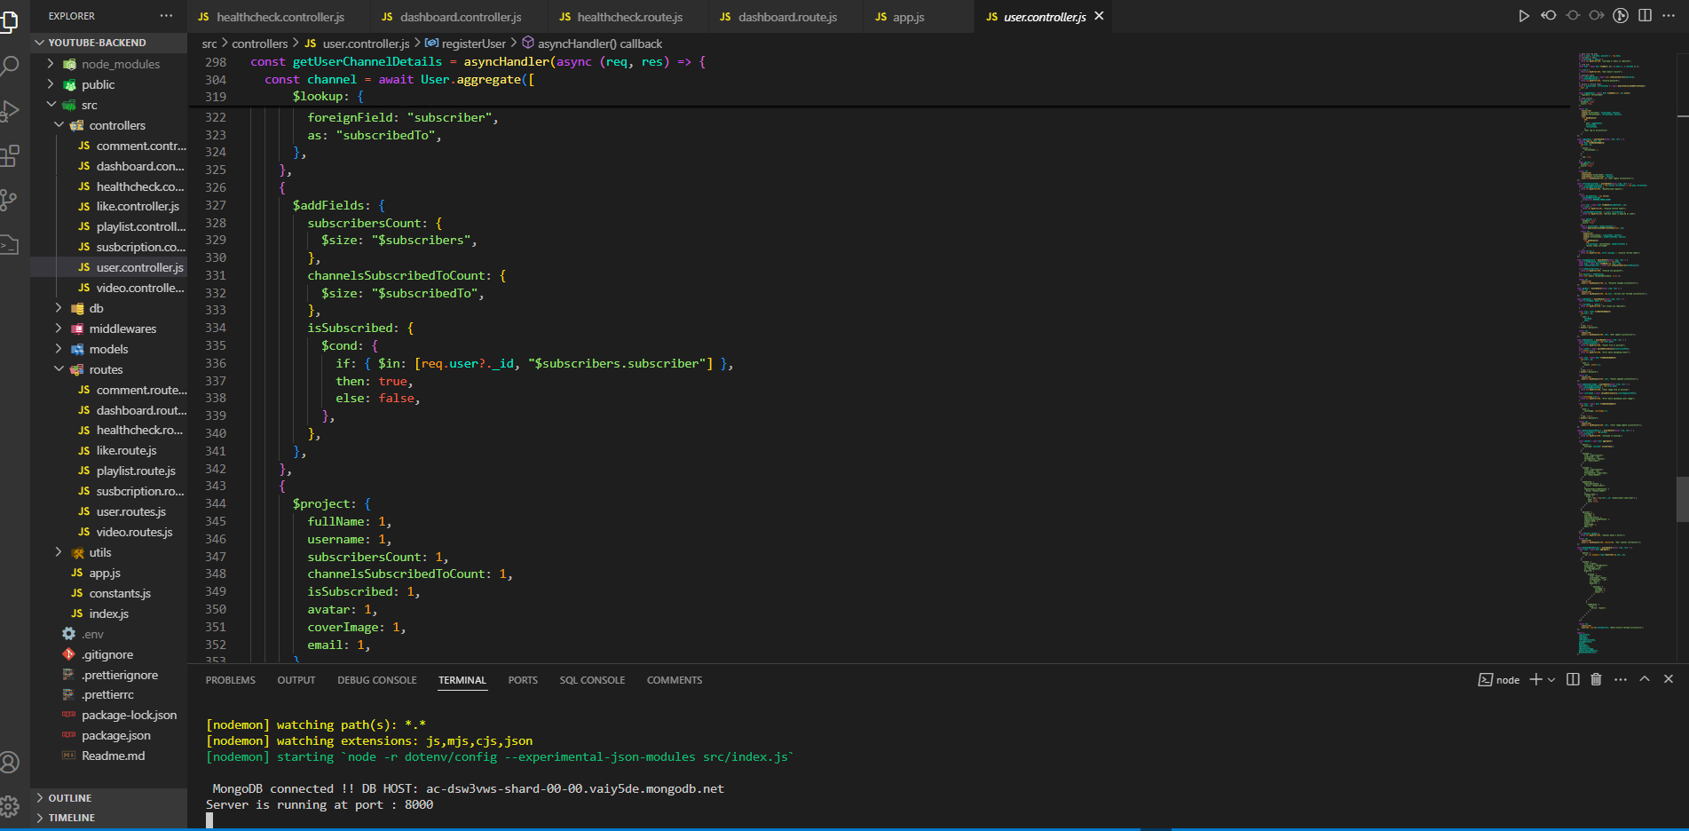
Task: Open terminal panel more actions ellipsis
Action: point(1621,679)
